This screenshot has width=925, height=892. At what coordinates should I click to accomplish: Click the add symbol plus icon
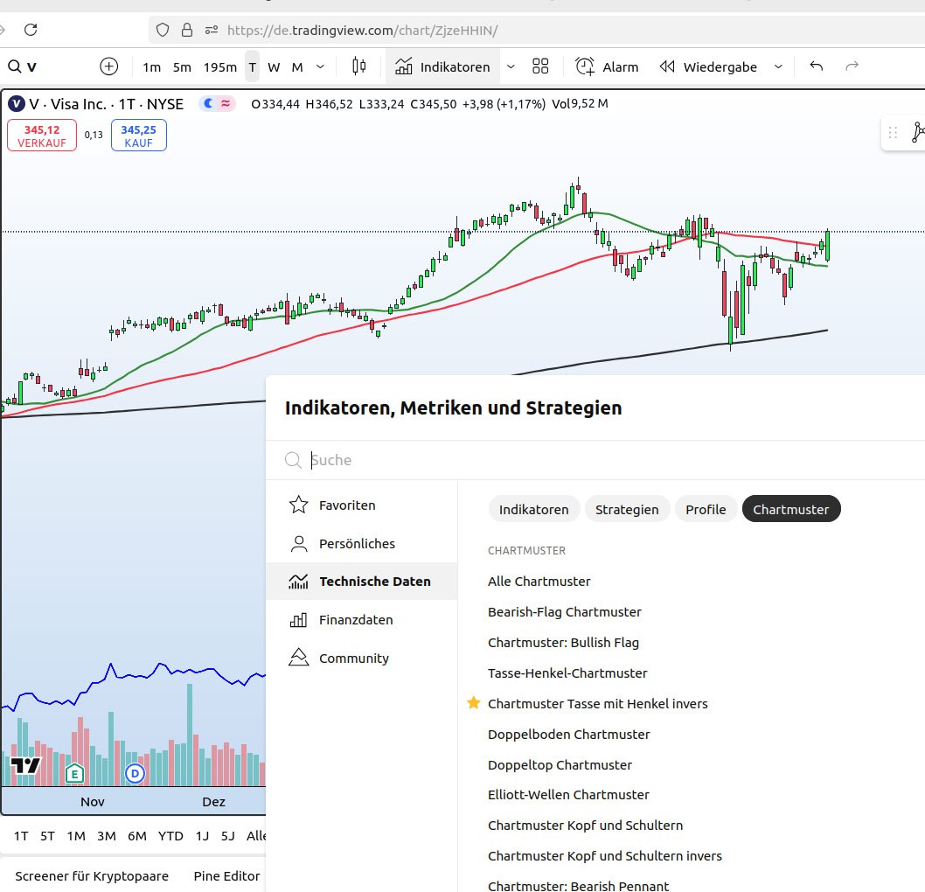[108, 66]
